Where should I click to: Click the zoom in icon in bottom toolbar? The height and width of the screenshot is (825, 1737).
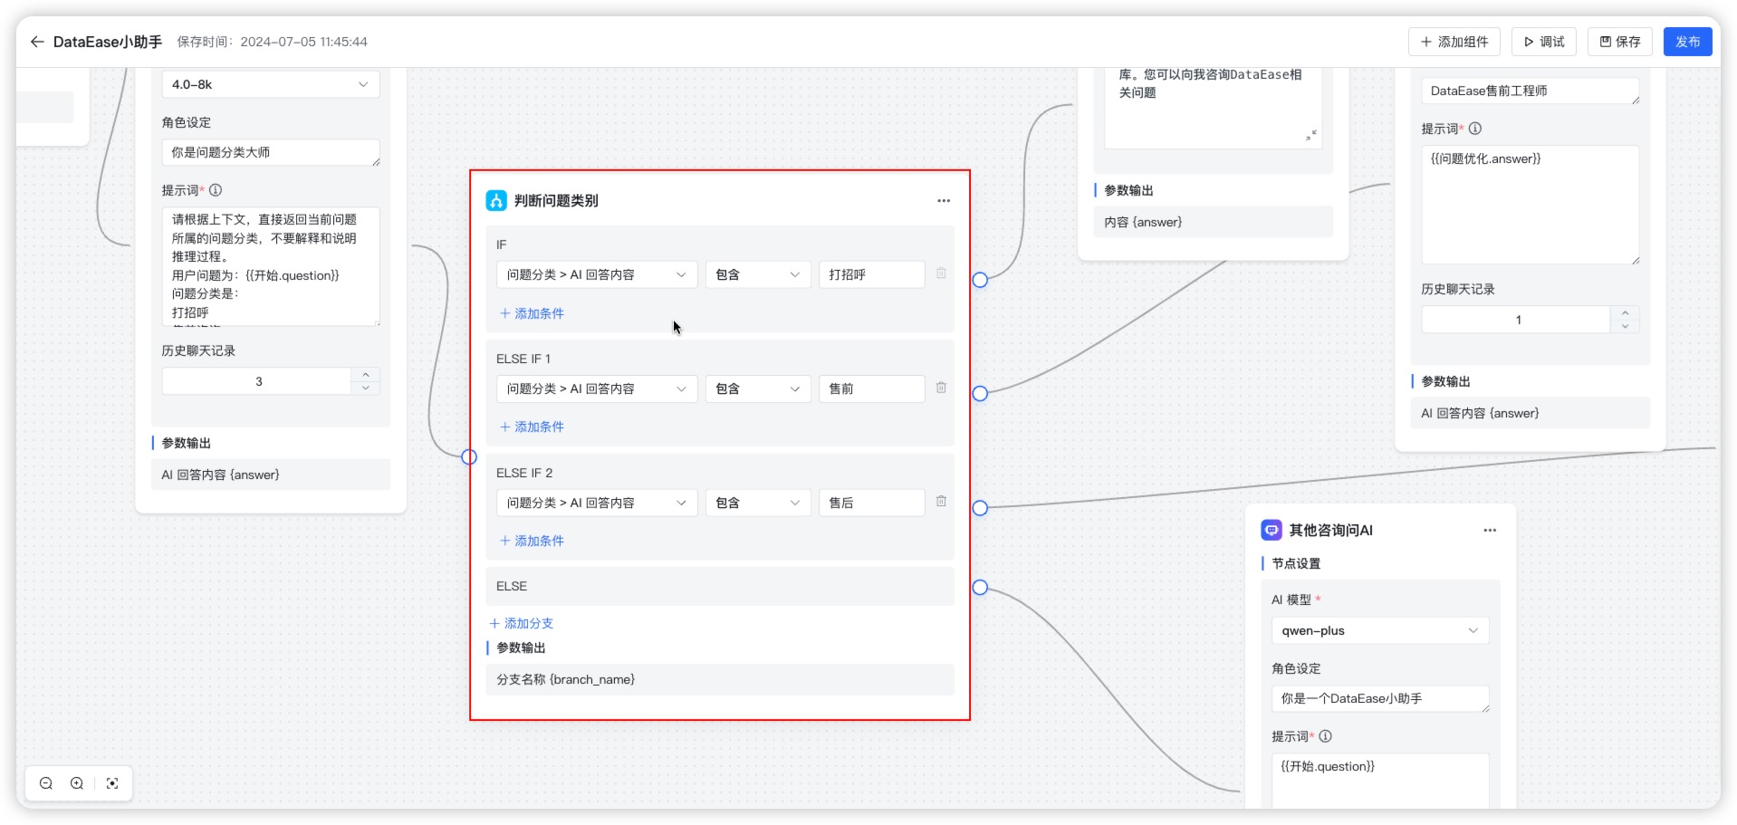[x=76, y=782]
